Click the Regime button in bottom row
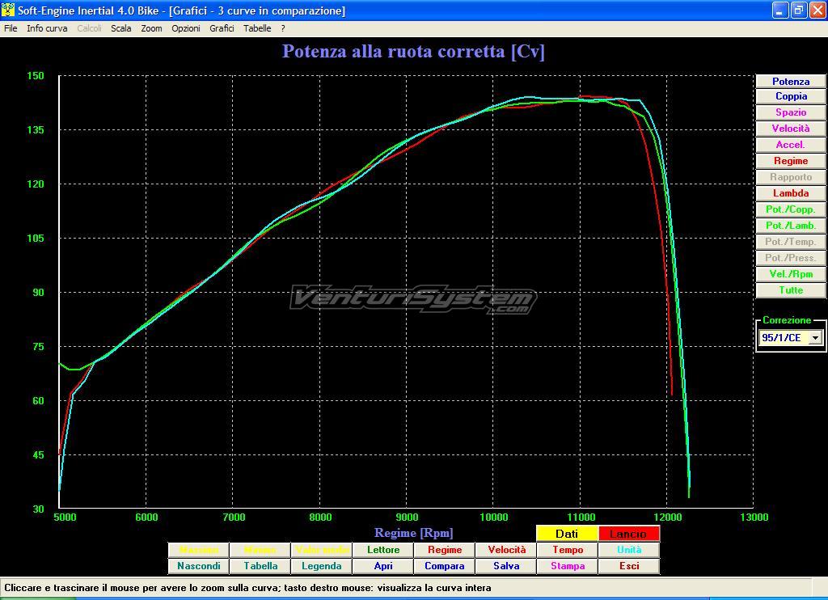Image resolution: width=828 pixels, height=600 pixels. (x=445, y=550)
